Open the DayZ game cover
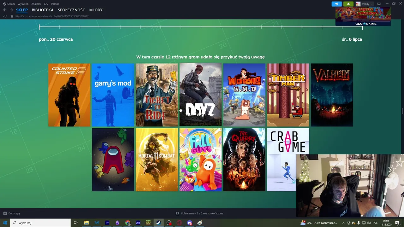The width and height of the screenshot is (404, 227). coord(200,95)
